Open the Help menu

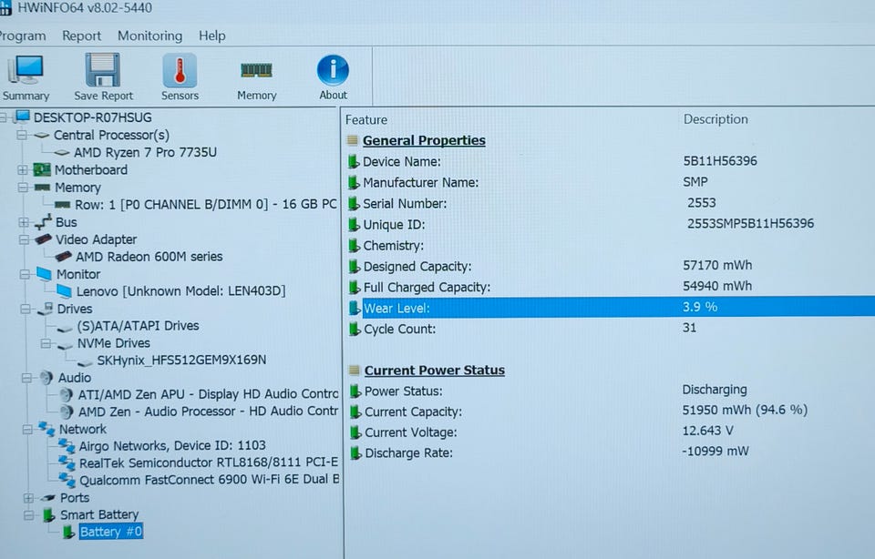point(212,36)
